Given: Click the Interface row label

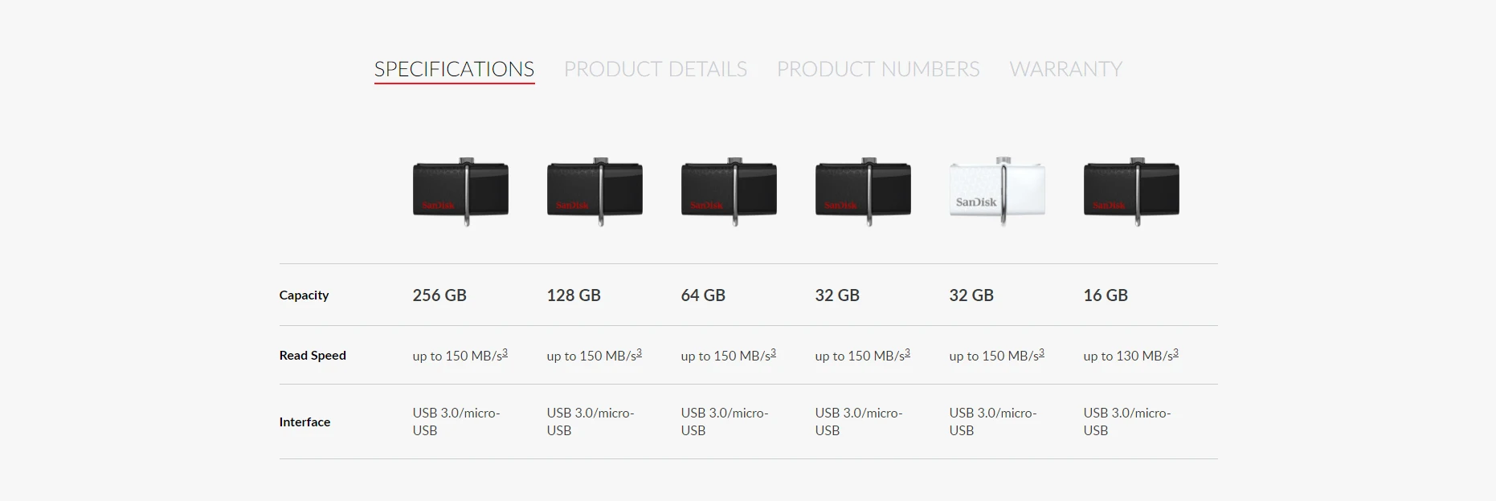Looking at the screenshot, I should (305, 422).
